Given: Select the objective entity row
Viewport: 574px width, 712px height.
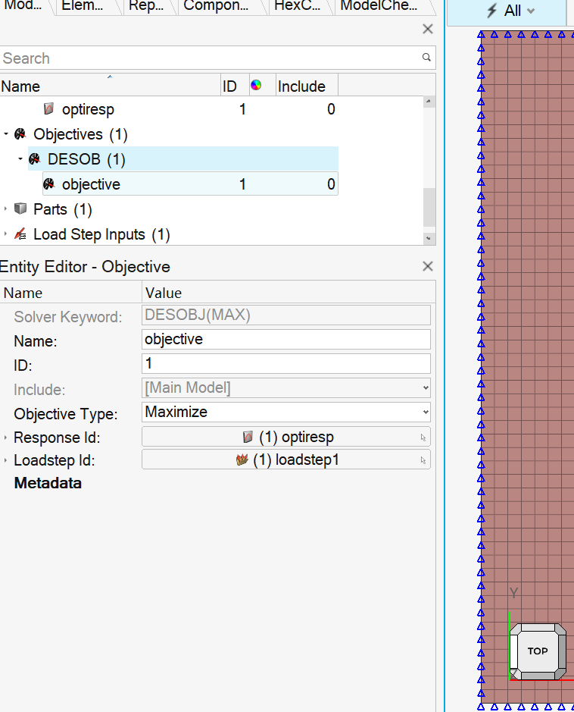Looking at the screenshot, I should point(190,184).
